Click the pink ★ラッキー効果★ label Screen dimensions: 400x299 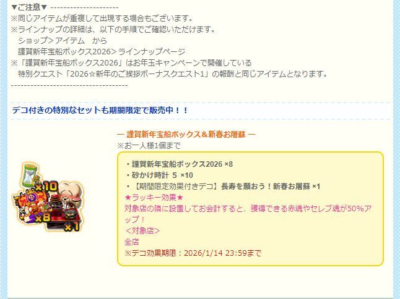154,198
